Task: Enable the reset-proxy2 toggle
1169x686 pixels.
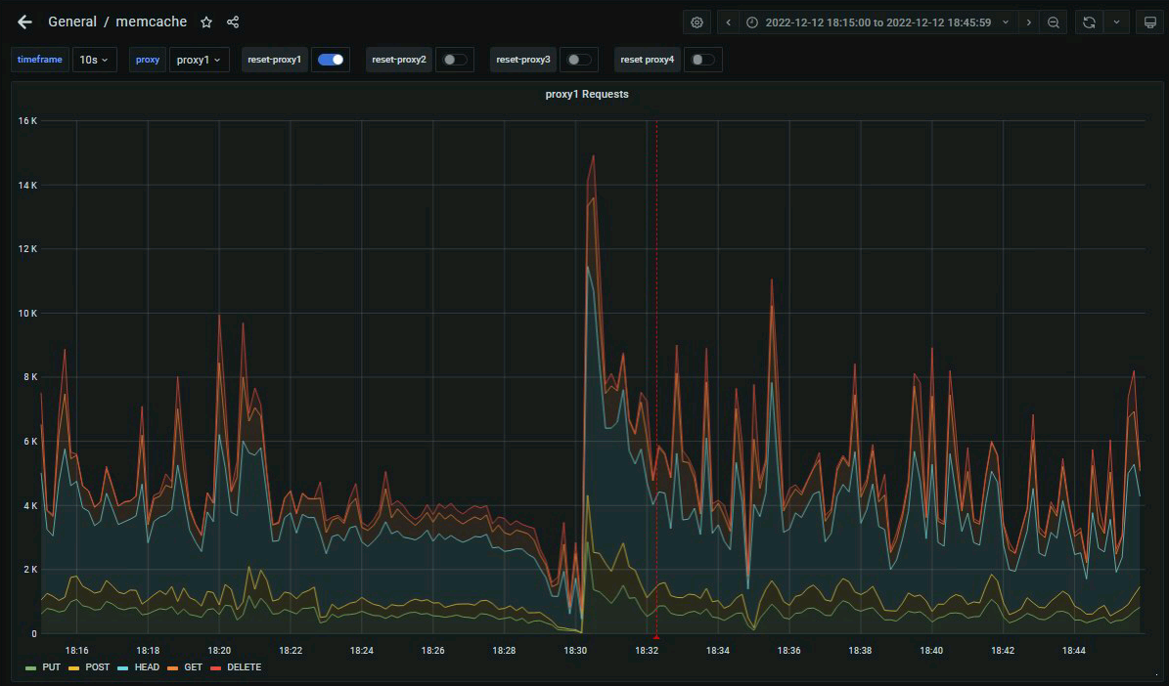Action: (455, 60)
